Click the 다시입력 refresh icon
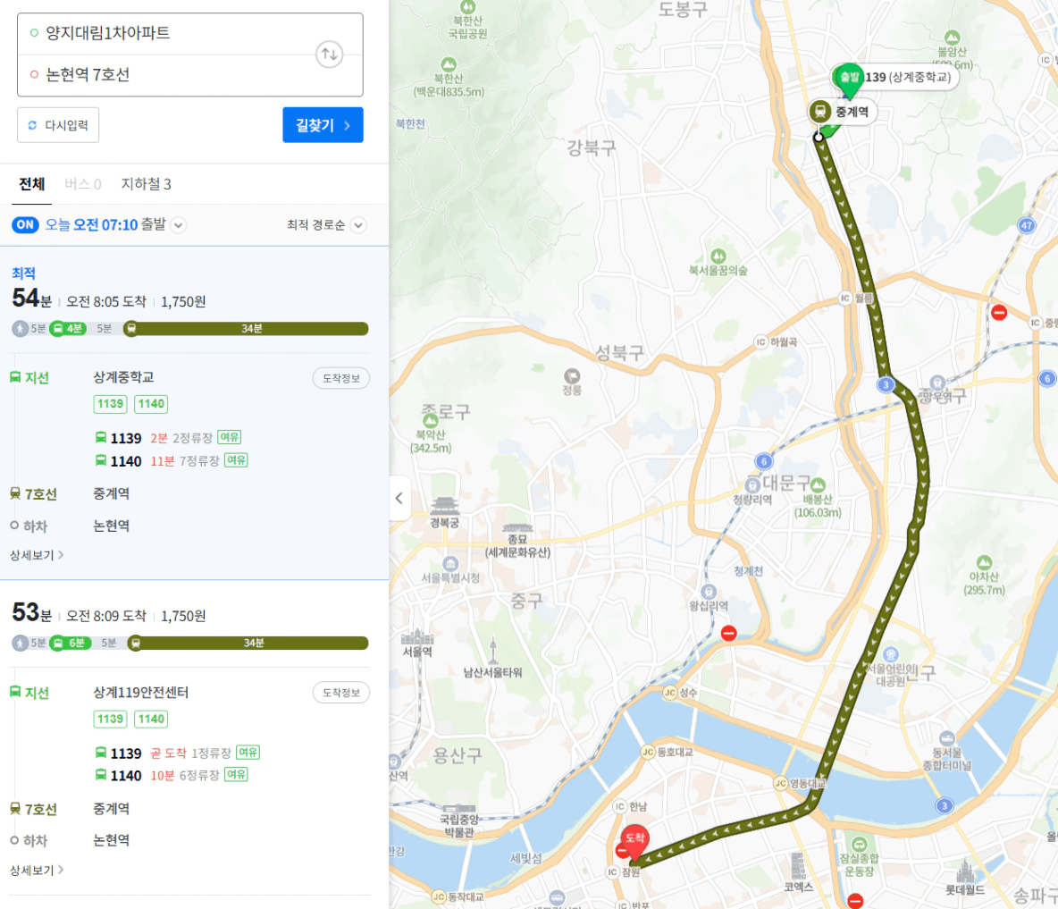The width and height of the screenshot is (1058, 909). pos(31,125)
